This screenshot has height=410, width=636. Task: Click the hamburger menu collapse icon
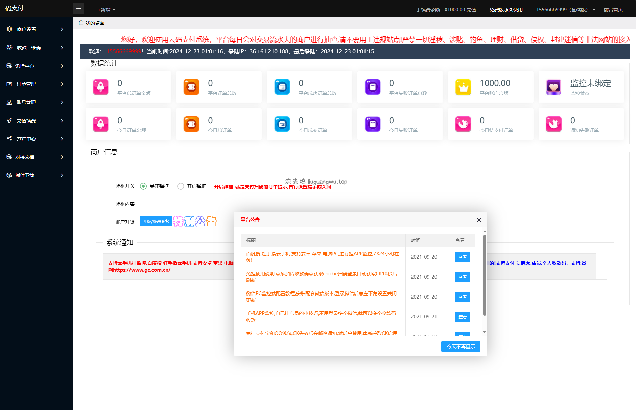pos(78,9)
